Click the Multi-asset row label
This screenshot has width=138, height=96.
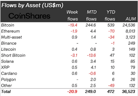tap(11, 37)
